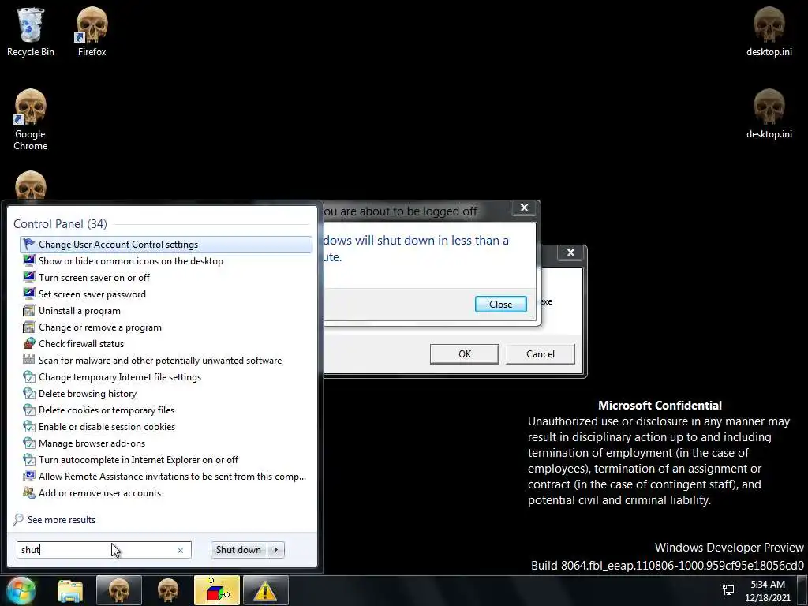808x606 pixels.
Task: Open Uninstall a program result
Action: point(166,311)
